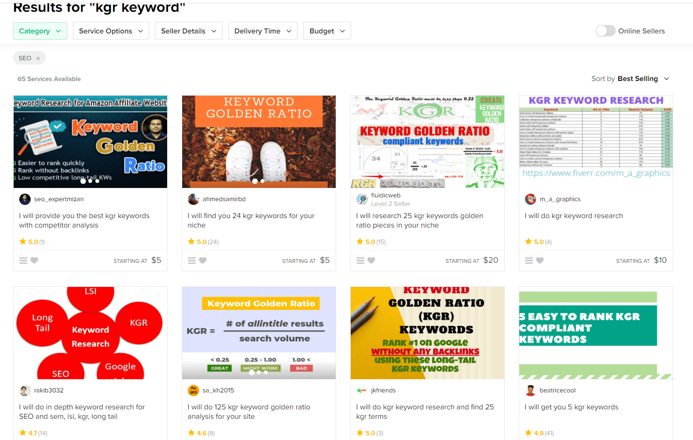
Task: Click ahmedsamirbd profile avatar
Action: click(x=193, y=199)
